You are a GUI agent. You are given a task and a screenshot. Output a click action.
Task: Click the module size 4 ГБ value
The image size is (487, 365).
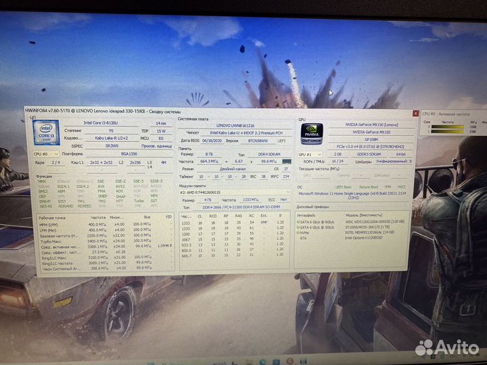click(208, 200)
